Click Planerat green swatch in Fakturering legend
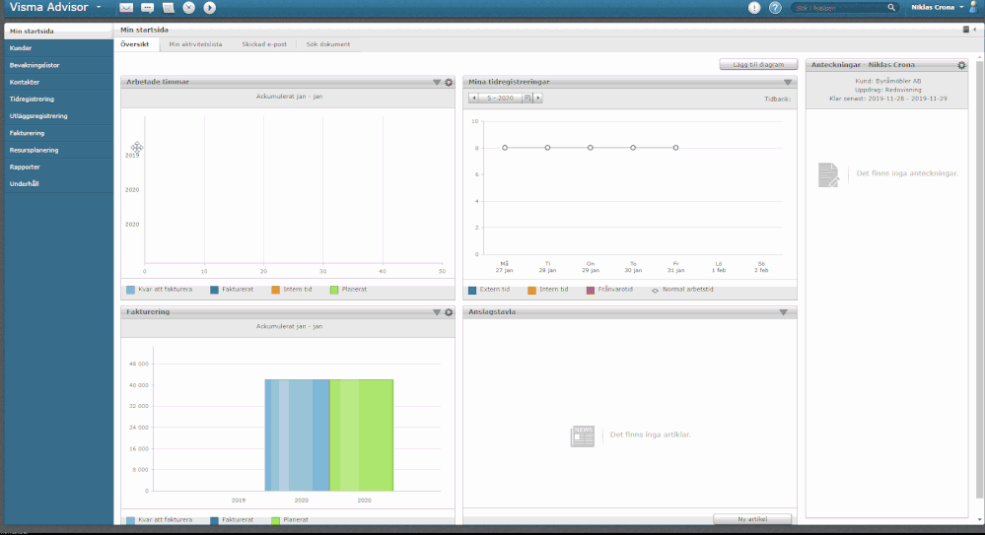This screenshot has width=985, height=535. click(276, 520)
